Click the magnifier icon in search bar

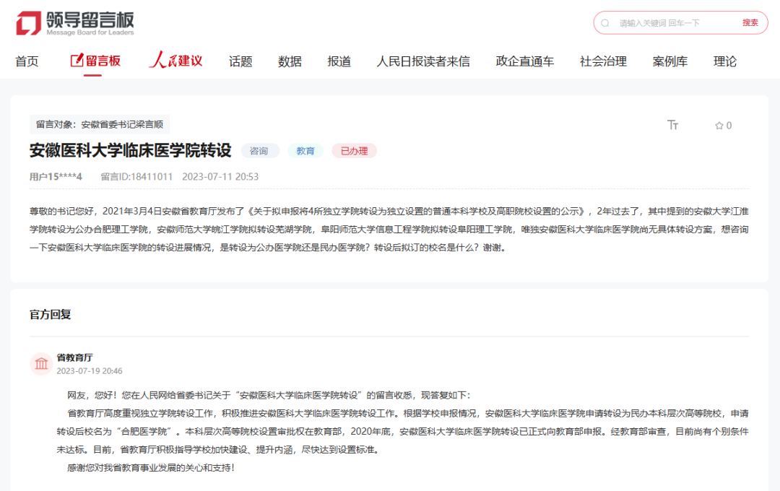point(605,22)
